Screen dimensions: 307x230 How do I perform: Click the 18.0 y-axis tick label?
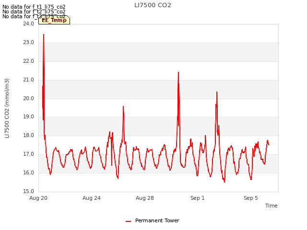(x=29, y=135)
